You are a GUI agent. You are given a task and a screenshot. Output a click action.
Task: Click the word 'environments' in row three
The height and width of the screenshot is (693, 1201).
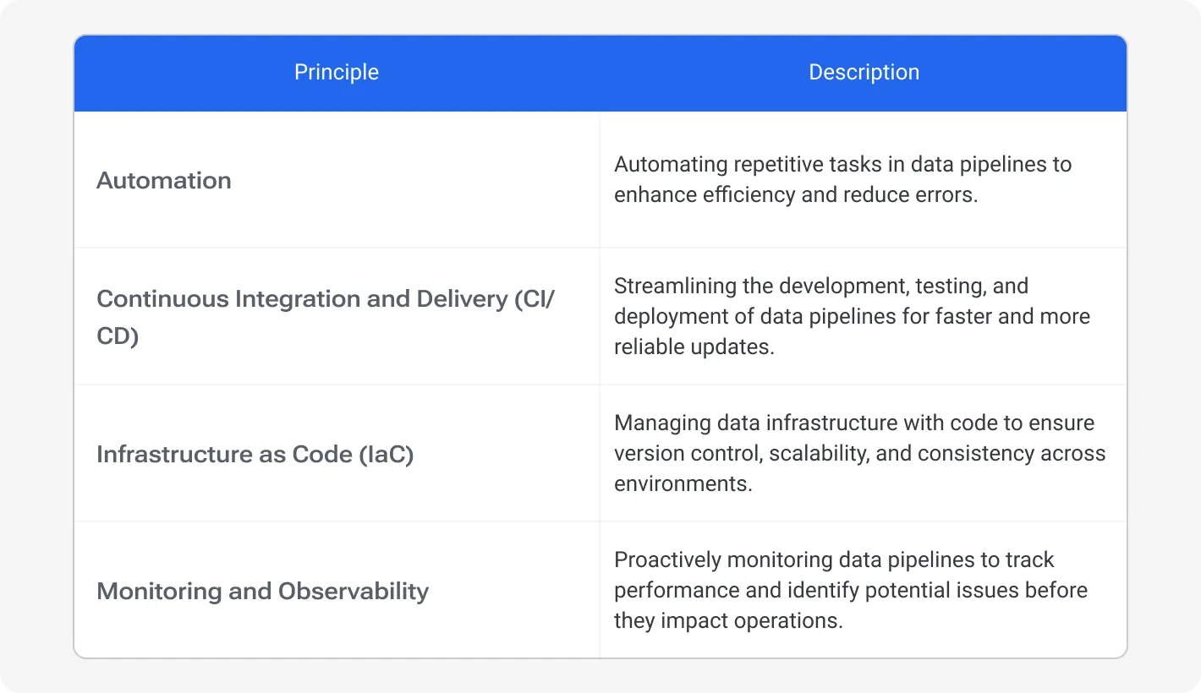click(682, 483)
